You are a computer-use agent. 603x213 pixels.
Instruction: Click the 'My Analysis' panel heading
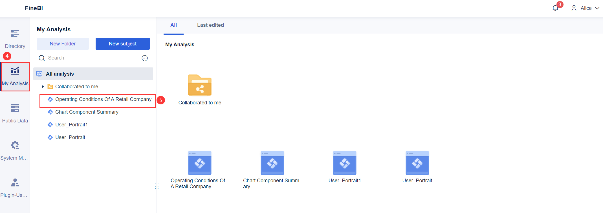pos(54,29)
